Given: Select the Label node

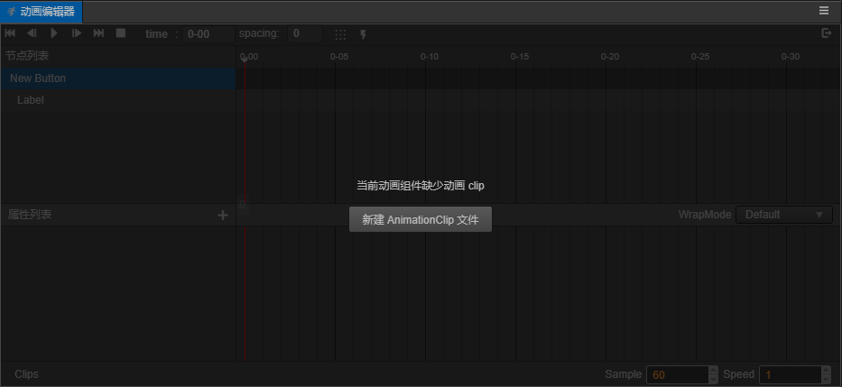Looking at the screenshot, I should [x=118, y=100].
